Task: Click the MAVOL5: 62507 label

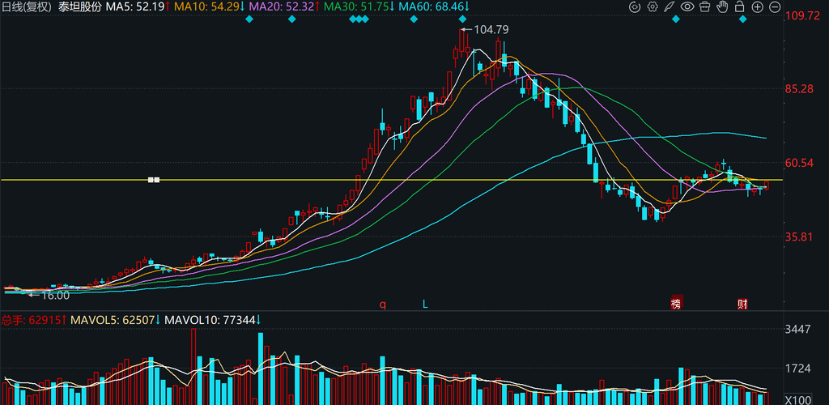Action: coord(116,320)
